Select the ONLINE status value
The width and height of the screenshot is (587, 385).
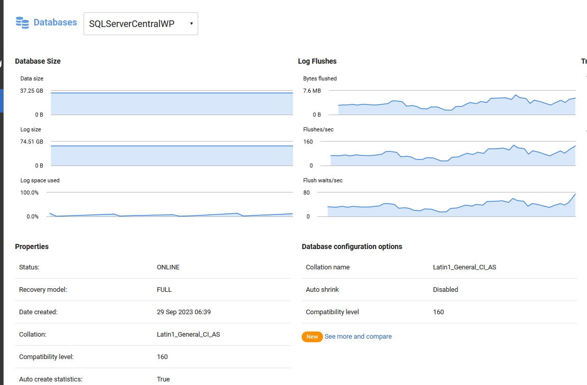click(x=168, y=267)
